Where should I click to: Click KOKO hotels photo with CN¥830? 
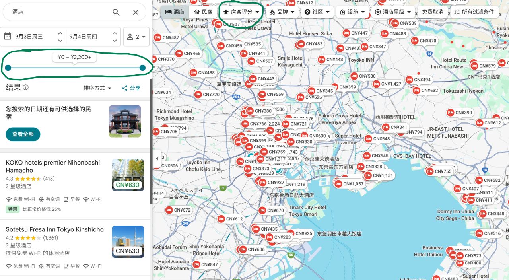coord(128,175)
